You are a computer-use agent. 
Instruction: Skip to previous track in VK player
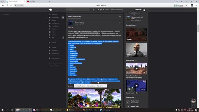tap(98, 10)
